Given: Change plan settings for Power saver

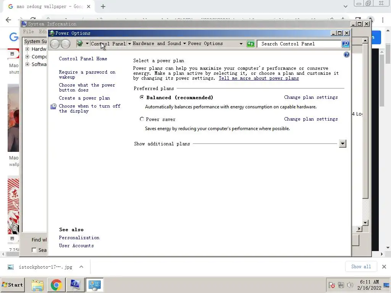Looking at the screenshot, I should [311, 119].
